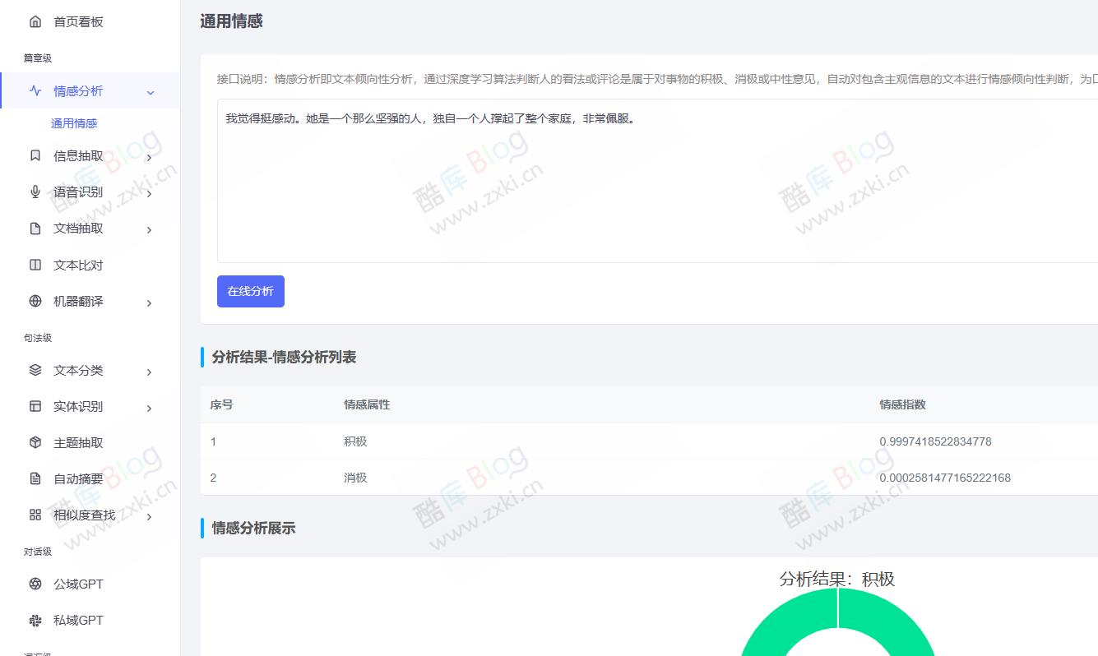
Task: Select the 文档抽取 document icon
Action: 35,229
